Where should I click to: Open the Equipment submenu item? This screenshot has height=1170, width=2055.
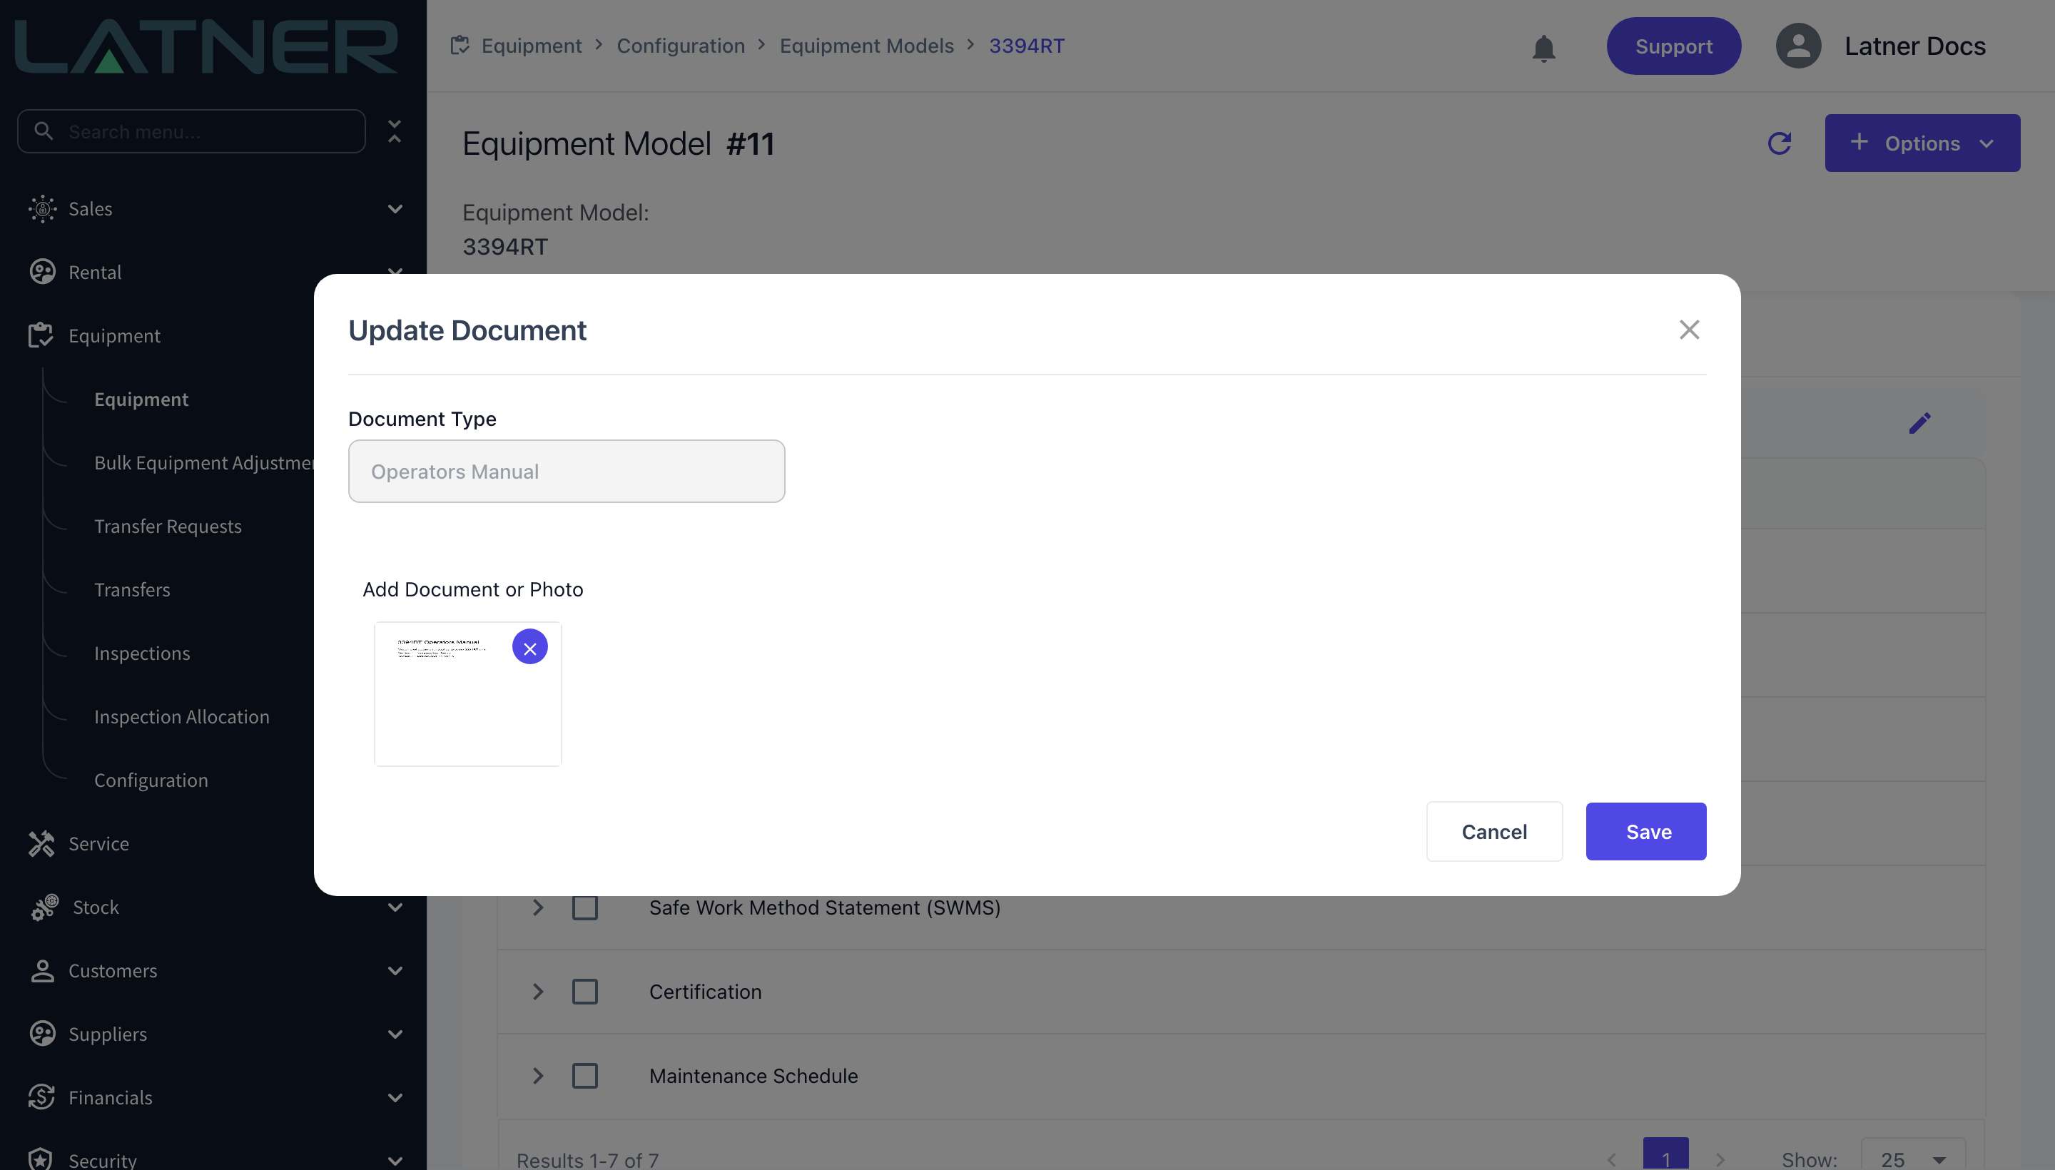(x=141, y=400)
